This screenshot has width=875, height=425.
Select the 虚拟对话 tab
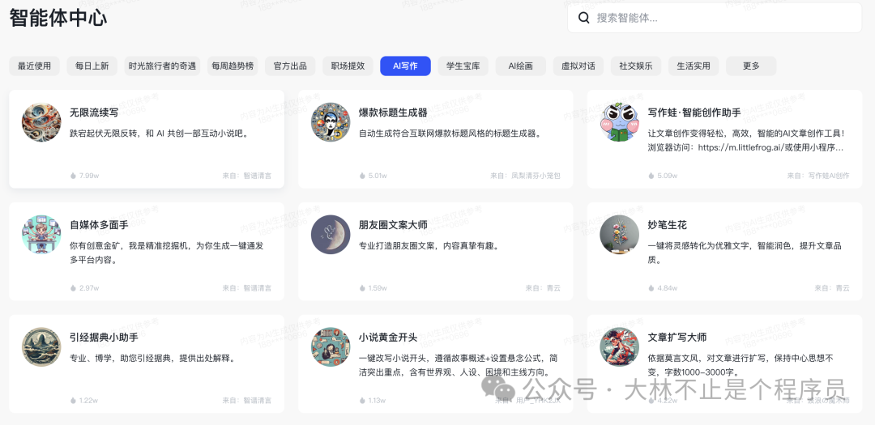click(x=578, y=66)
